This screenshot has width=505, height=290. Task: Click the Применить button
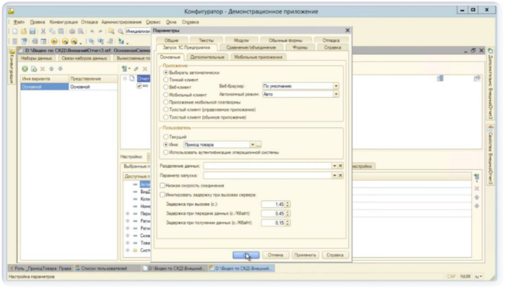pos(304,255)
